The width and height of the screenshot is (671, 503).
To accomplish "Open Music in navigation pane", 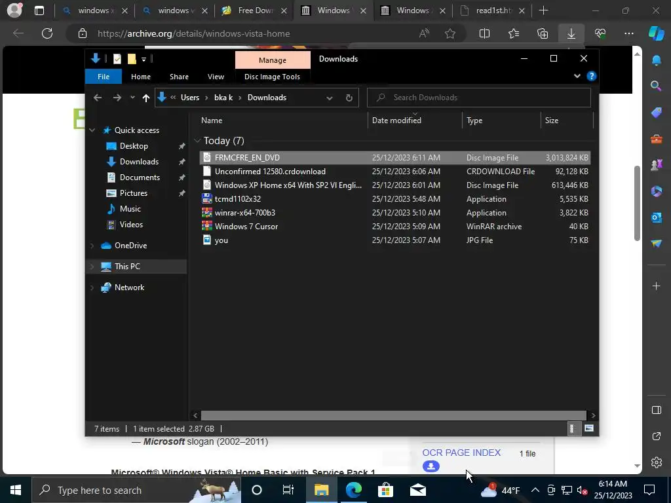I will [x=130, y=209].
